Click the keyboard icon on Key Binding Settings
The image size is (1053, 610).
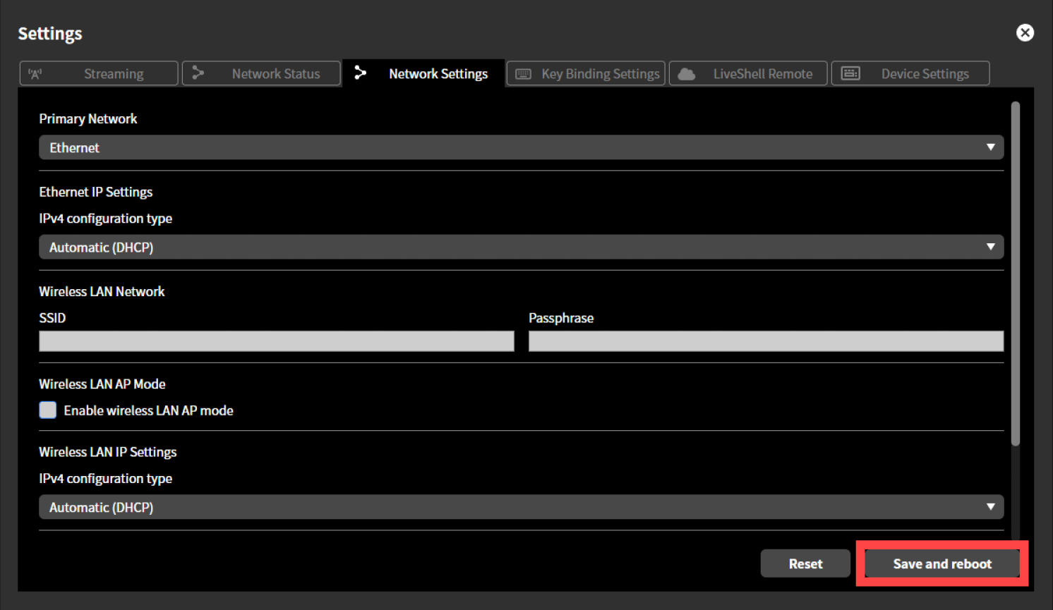[x=523, y=73]
